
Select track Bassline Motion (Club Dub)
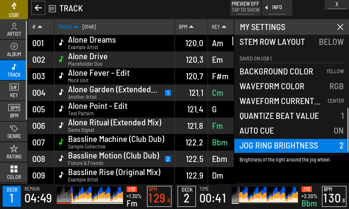pyautogui.click(x=131, y=159)
